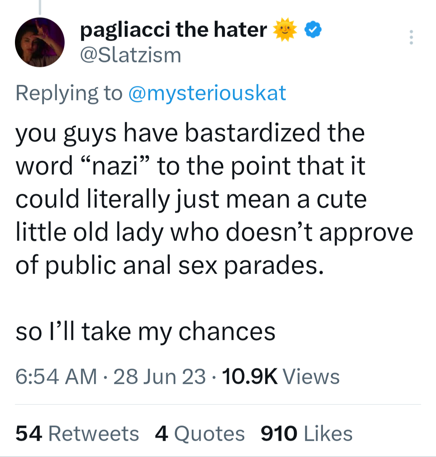Click the blue verified checkmark badge

[x=313, y=30]
